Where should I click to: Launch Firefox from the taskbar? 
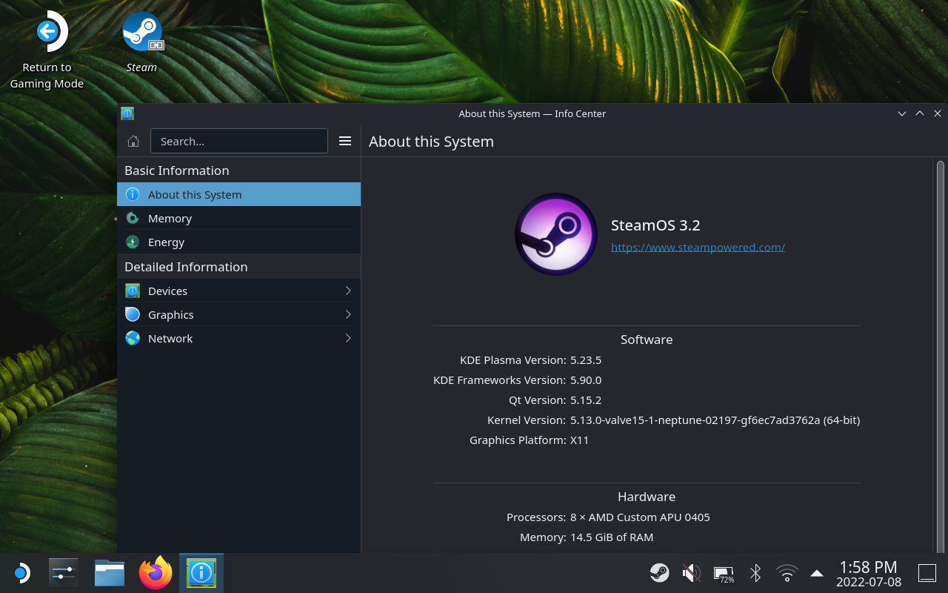[156, 573]
